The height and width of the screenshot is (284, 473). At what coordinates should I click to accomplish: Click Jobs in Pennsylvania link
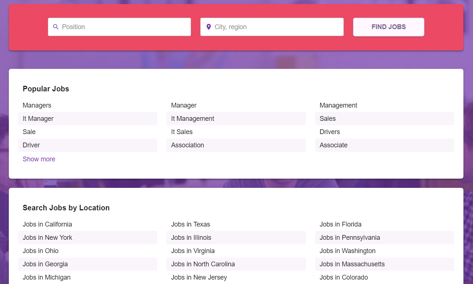[x=350, y=237]
